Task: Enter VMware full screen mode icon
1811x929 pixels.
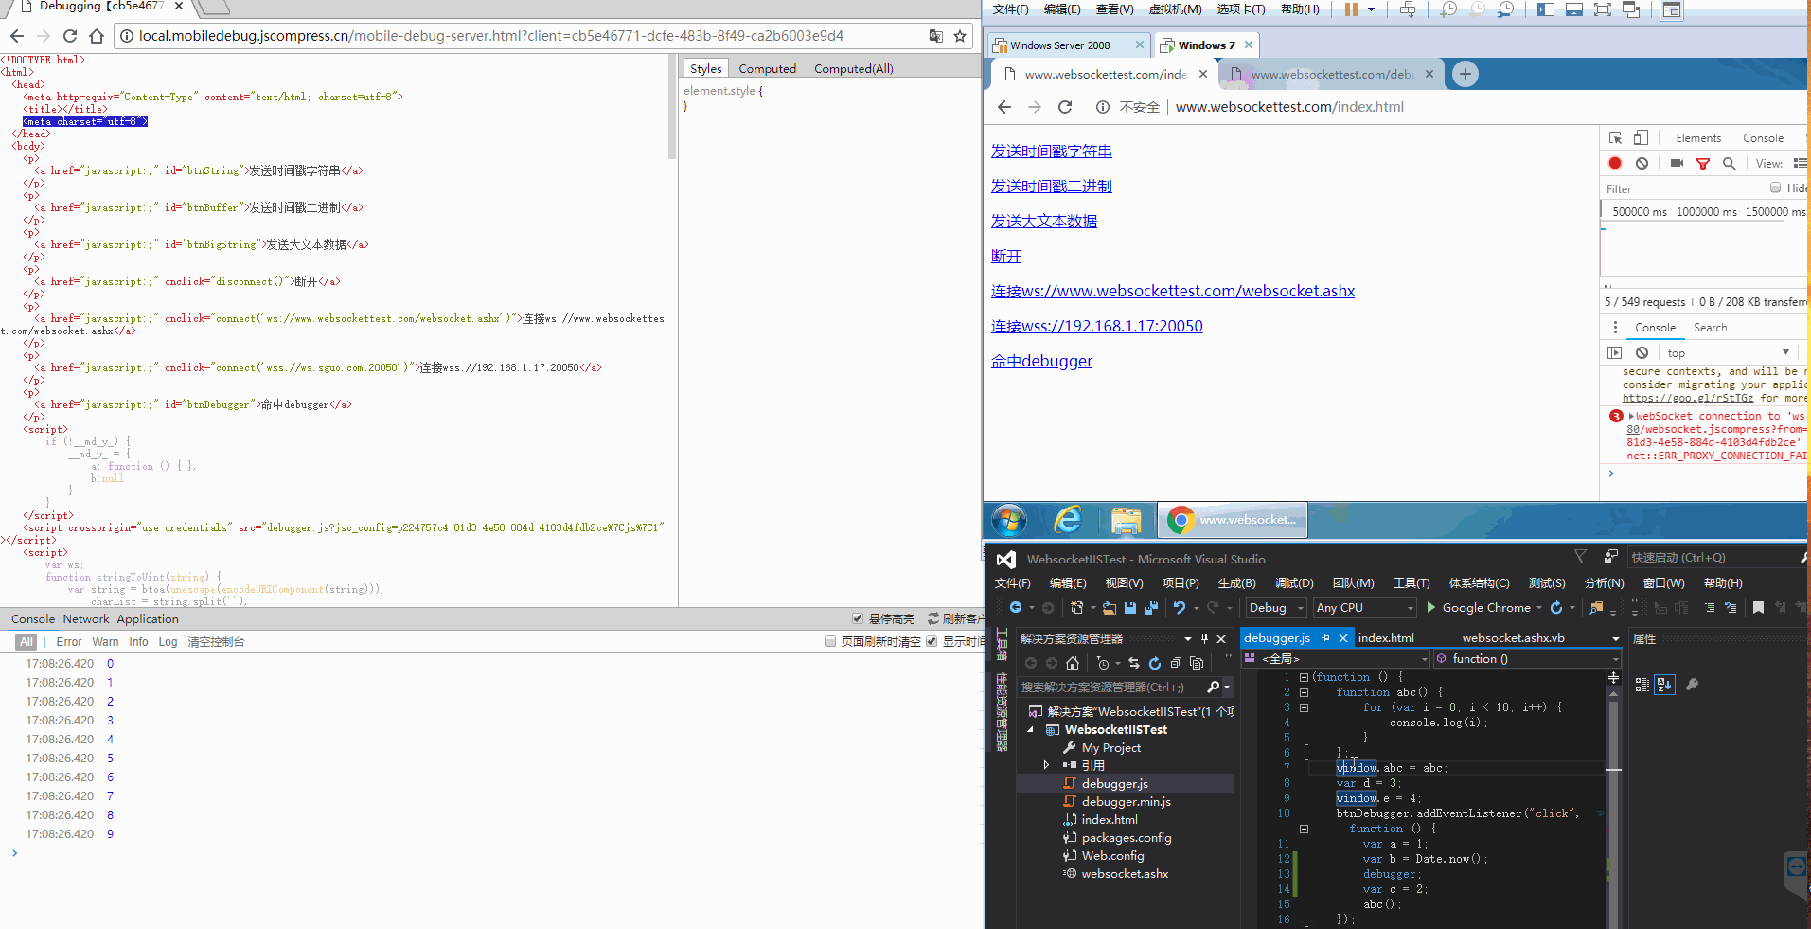Action: [1602, 9]
